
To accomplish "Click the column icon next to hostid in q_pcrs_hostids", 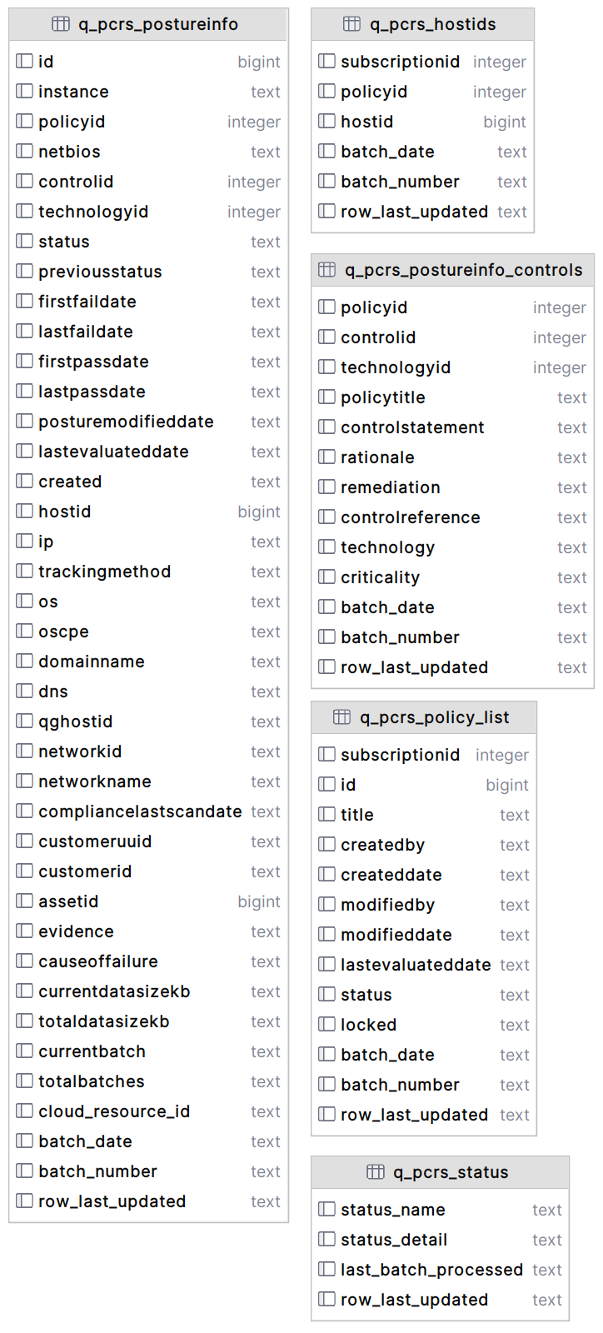I will [x=326, y=122].
